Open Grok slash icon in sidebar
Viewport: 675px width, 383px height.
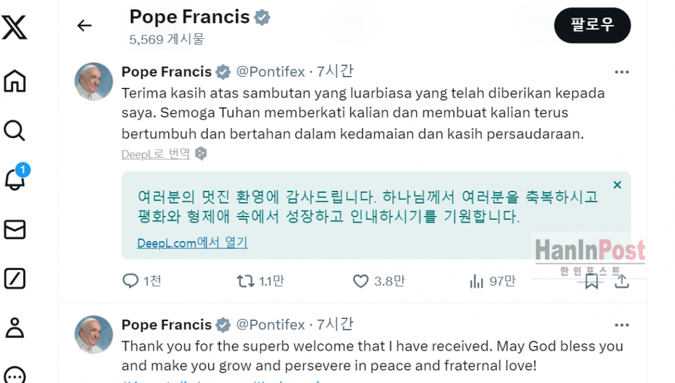click(x=15, y=279)
